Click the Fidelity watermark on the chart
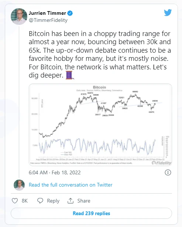 click(x=162, y=163)
